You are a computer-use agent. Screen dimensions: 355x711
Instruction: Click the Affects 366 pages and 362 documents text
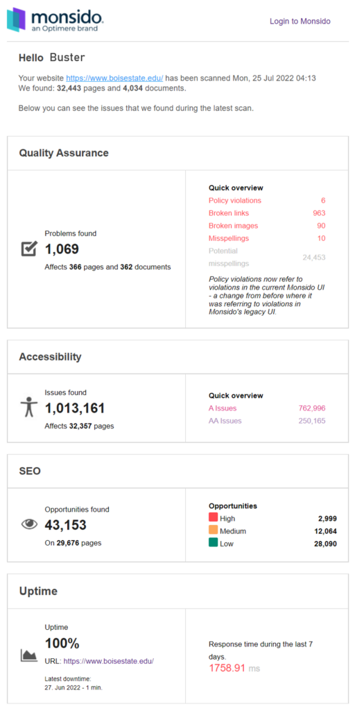(x=107, y=267)
